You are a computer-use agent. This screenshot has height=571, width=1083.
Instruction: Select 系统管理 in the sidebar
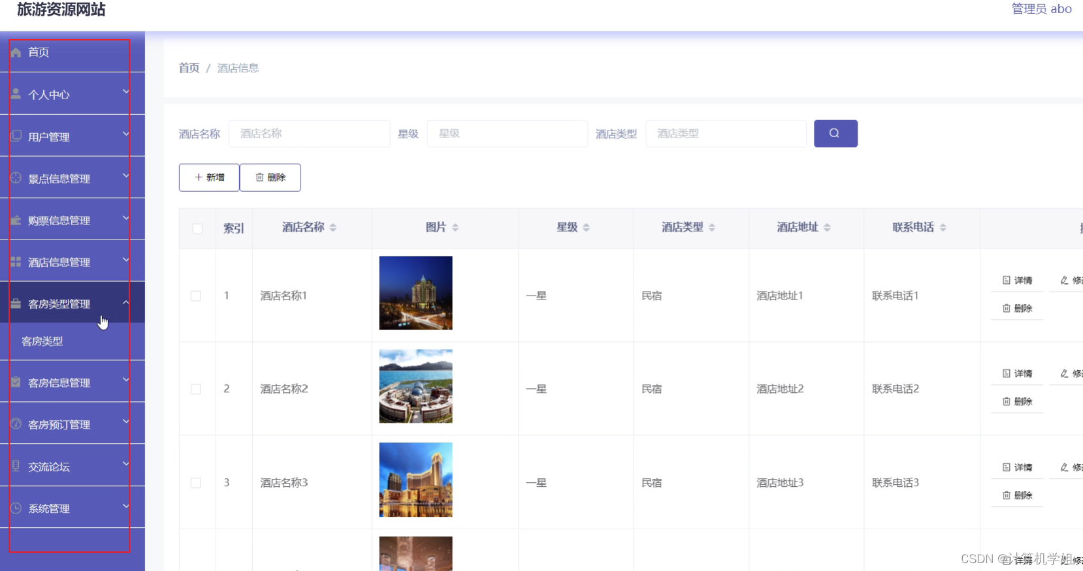pyautogui.click(x=73, y=508)
